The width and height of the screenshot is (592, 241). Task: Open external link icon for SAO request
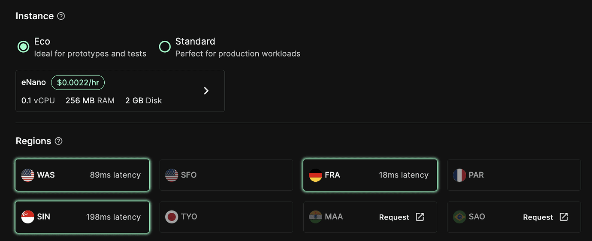click(564, 217)
